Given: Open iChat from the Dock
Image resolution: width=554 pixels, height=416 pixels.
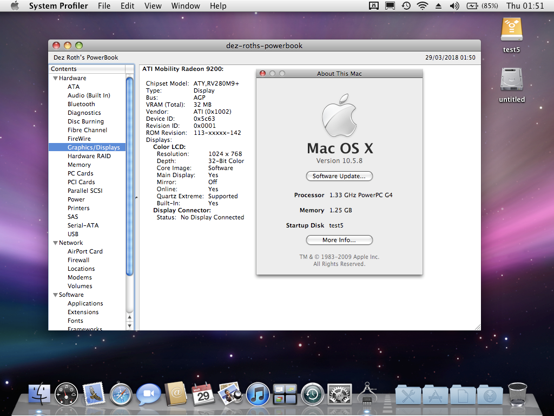Looking at the screenshot, I should point(148,394).
